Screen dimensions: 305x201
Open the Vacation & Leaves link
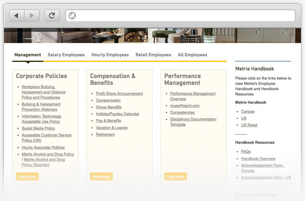tap(112, 127)
